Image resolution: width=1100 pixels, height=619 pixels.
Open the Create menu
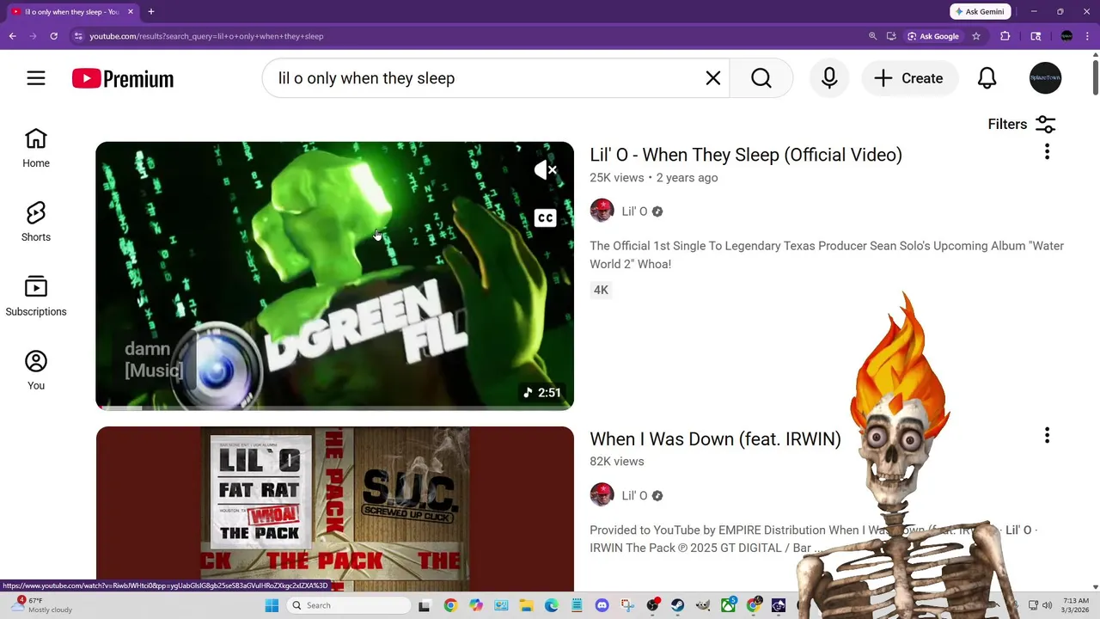[910, 78]
